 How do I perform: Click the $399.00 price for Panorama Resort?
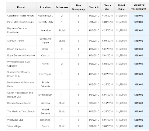139,85
